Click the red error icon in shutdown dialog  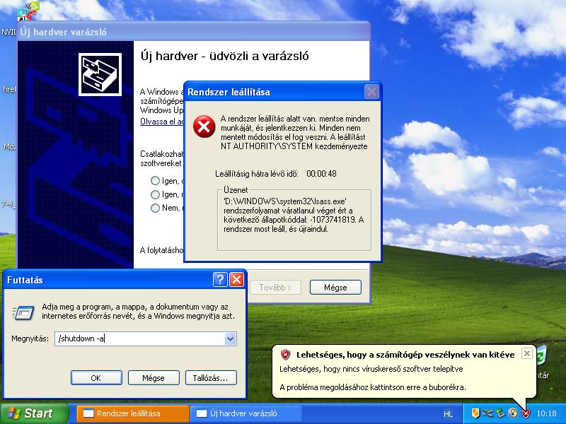tap(204, 127)
